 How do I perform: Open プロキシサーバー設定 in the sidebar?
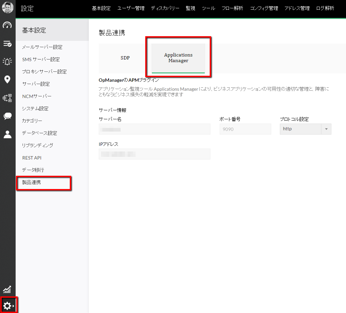(x=44, y=72)
